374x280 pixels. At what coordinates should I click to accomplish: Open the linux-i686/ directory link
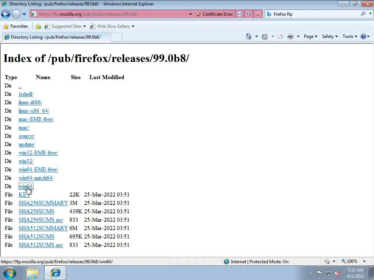click(x=30, y=102)
